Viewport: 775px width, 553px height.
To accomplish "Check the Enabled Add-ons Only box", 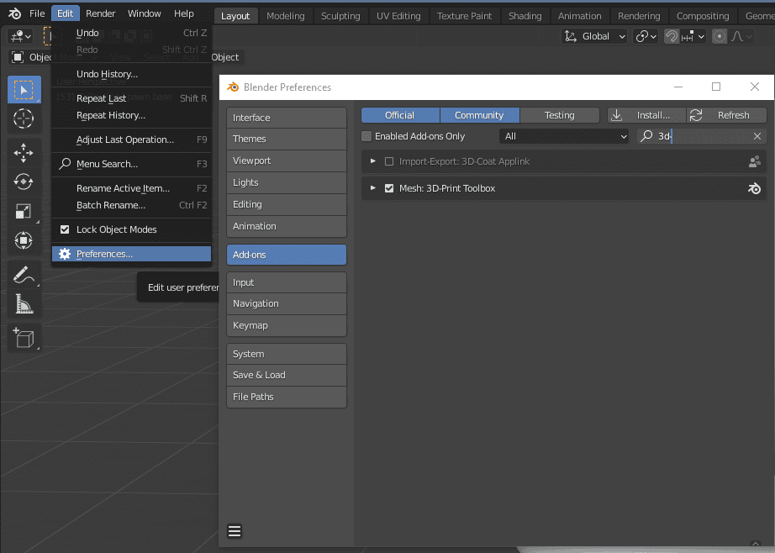I will [x=366, y=134].
